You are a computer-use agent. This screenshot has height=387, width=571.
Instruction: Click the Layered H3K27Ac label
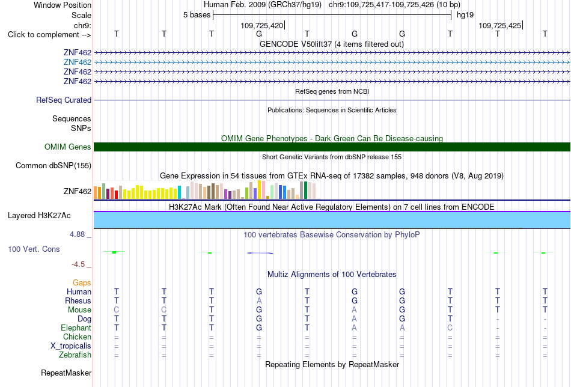pyautogui.click(x=39, y=216)
